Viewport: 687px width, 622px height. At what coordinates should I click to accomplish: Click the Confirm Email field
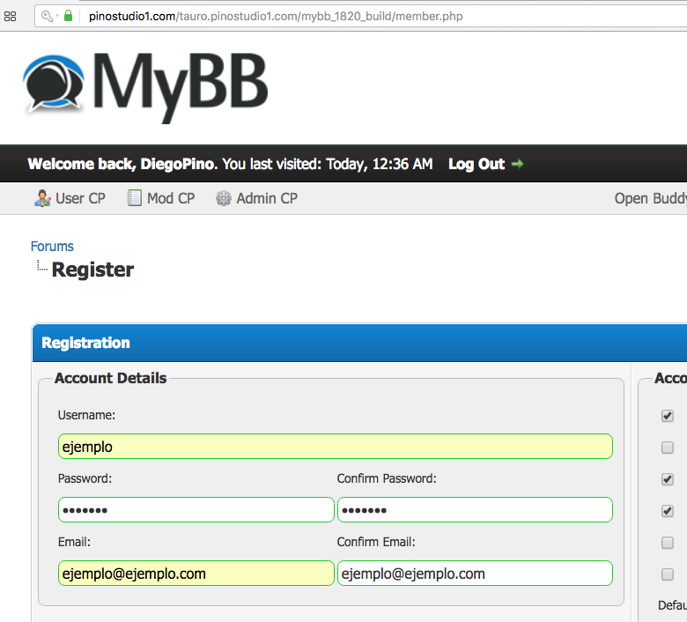point(475,573)
